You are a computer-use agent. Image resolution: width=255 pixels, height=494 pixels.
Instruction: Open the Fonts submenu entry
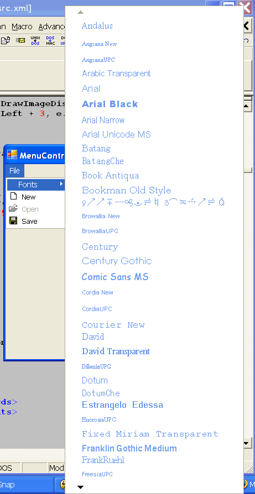(35, 185)
